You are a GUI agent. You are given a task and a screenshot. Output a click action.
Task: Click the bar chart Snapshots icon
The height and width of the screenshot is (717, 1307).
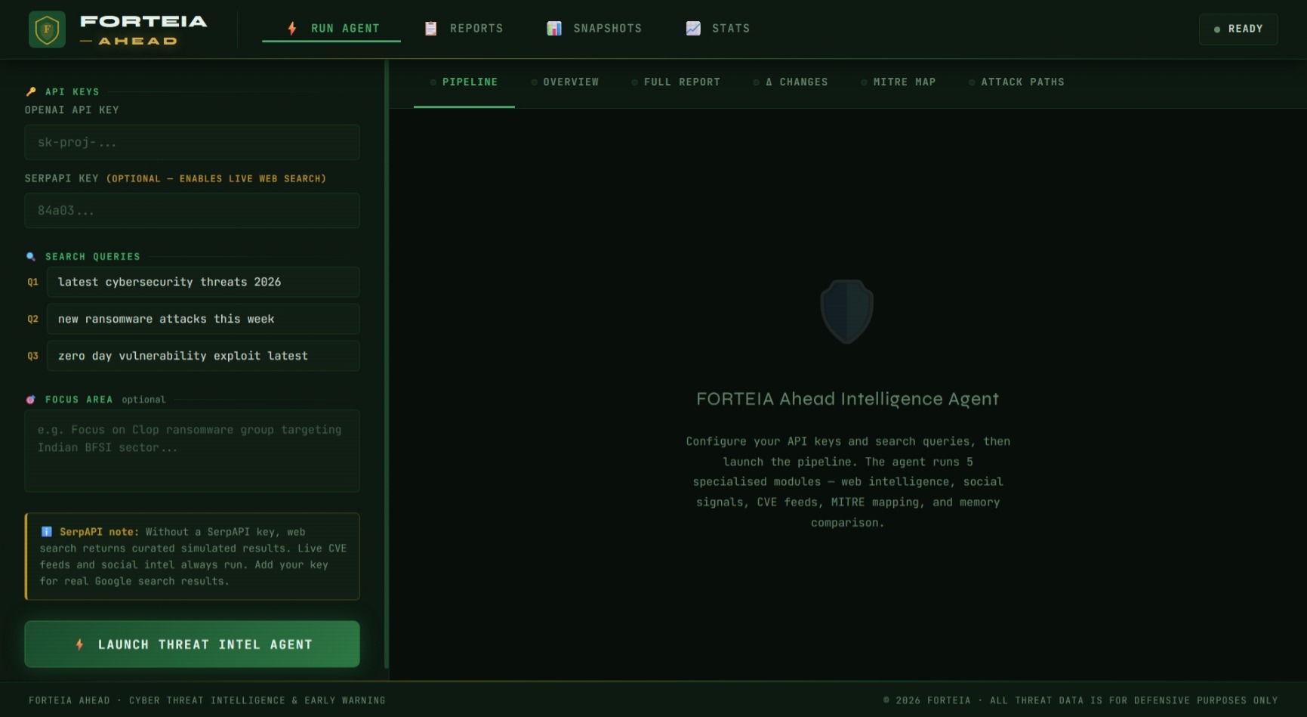554,29
